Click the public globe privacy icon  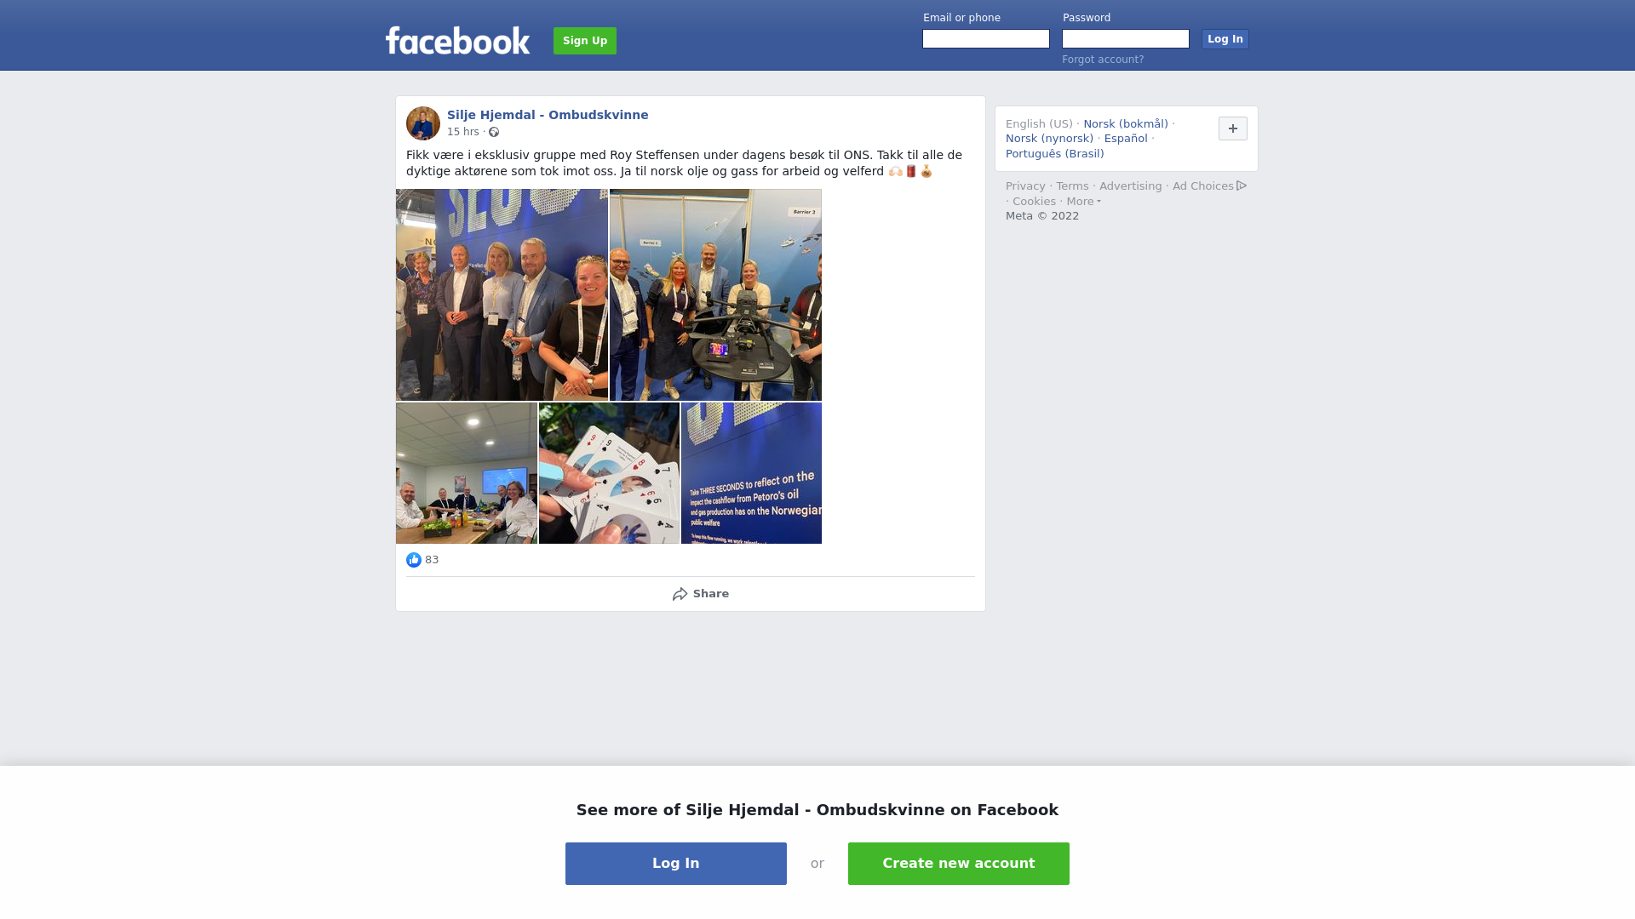click(x=494, y=132)
